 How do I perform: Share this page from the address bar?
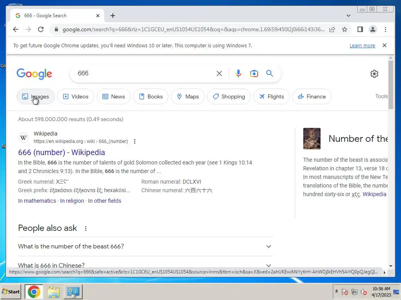(332, 29)
